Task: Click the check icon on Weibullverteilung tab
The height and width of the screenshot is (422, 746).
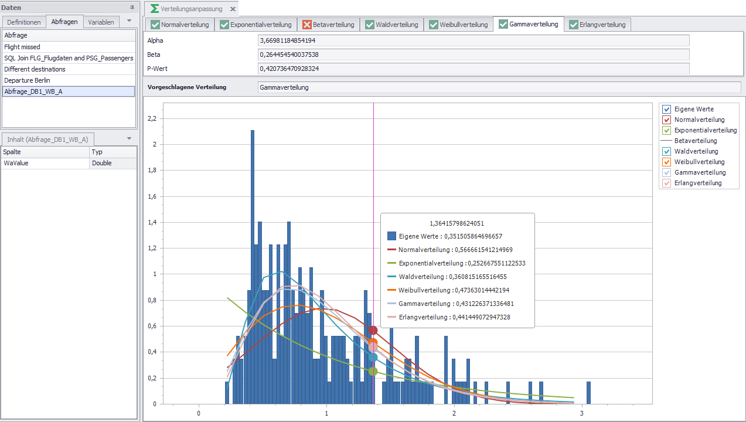Action: point(434,25)
